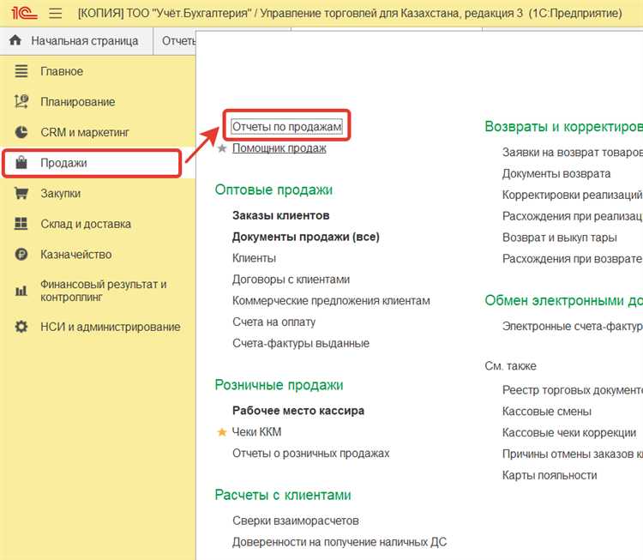The height and width of the screenshot is (560, 643).
Task: Switch to the Начальная страница tab
Action: [x=84, y=41]
